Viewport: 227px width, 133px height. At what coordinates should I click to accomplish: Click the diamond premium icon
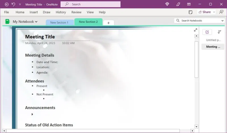point(167,4)
